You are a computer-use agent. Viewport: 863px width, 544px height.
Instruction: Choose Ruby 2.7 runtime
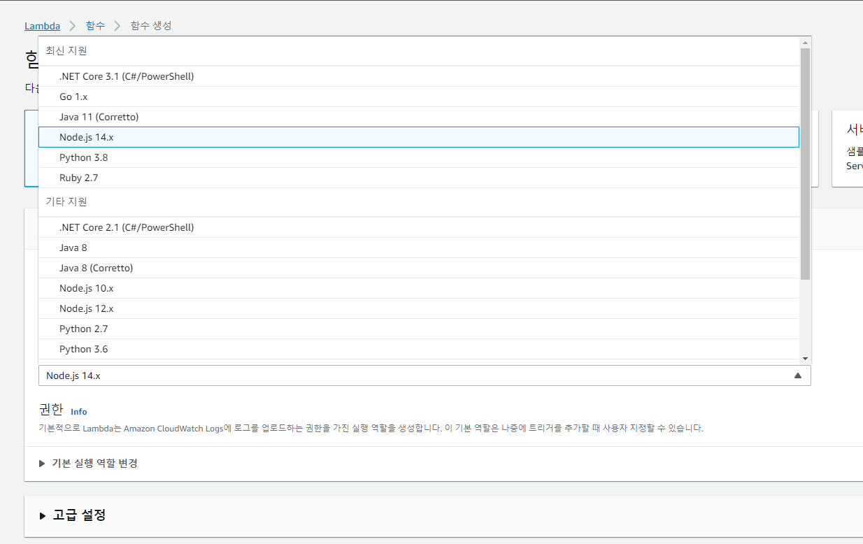(x=418, y=178)
